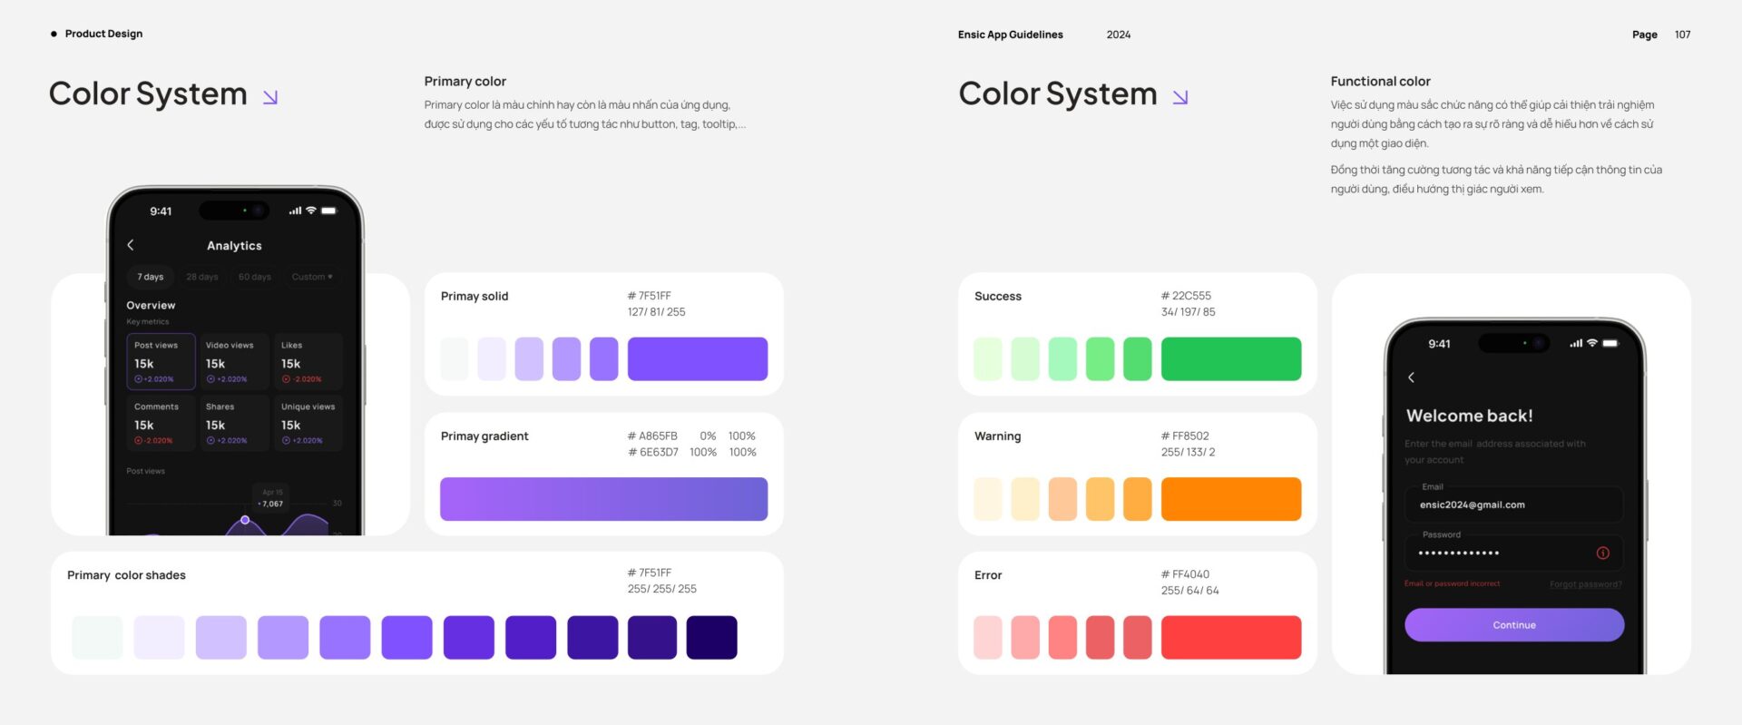Click the # FF8502 hex code
The image size is (1742, 725).
coord(1185,436)
